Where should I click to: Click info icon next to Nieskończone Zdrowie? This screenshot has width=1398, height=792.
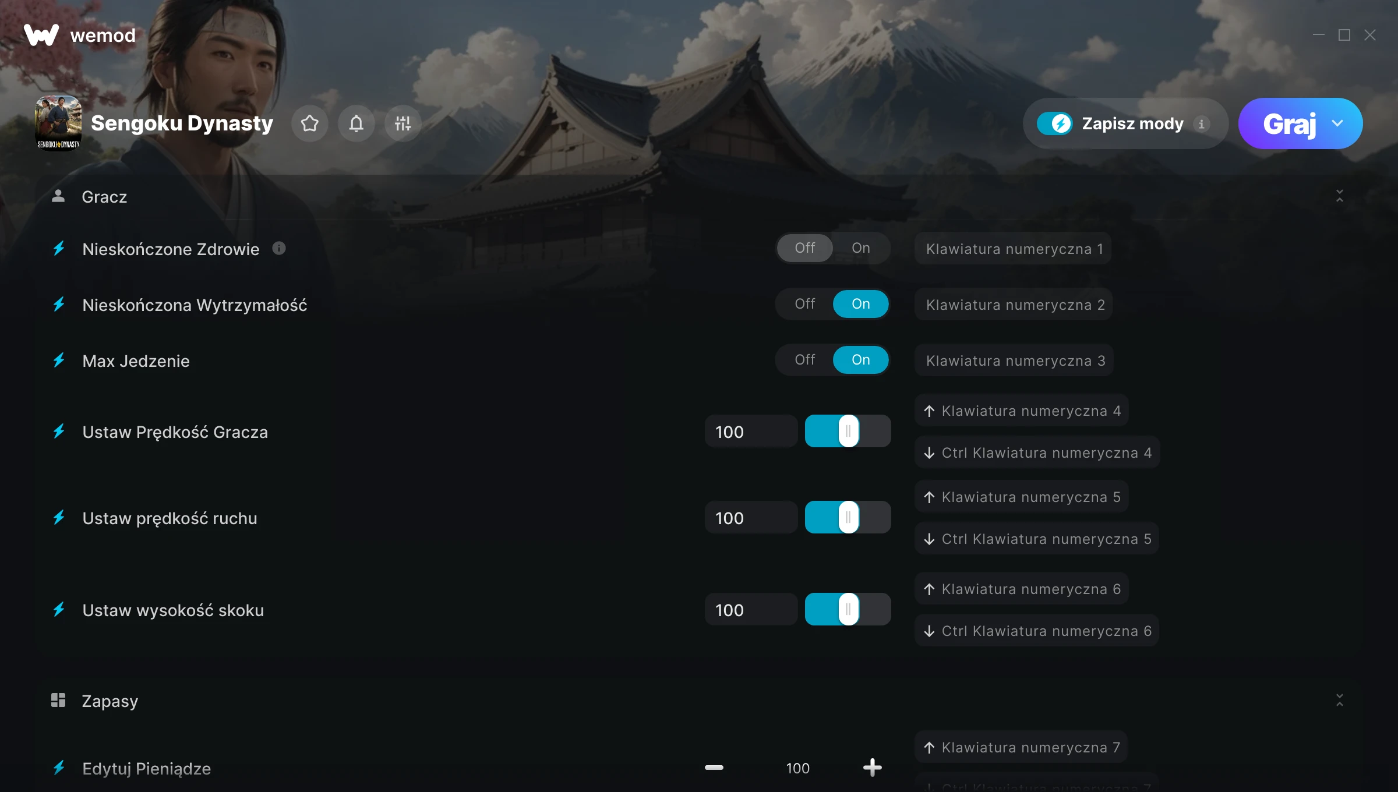(279, 249)
